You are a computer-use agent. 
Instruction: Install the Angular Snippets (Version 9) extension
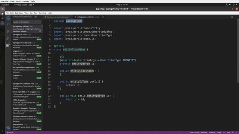pos(39,64)
